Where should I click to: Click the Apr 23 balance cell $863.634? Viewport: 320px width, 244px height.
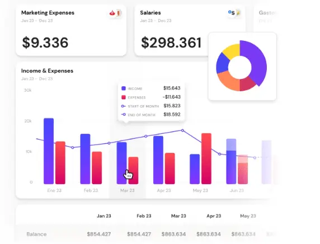point(209,234)
